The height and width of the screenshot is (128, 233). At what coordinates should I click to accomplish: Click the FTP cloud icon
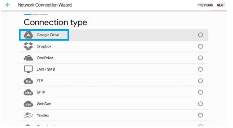(x=28, y=81)
